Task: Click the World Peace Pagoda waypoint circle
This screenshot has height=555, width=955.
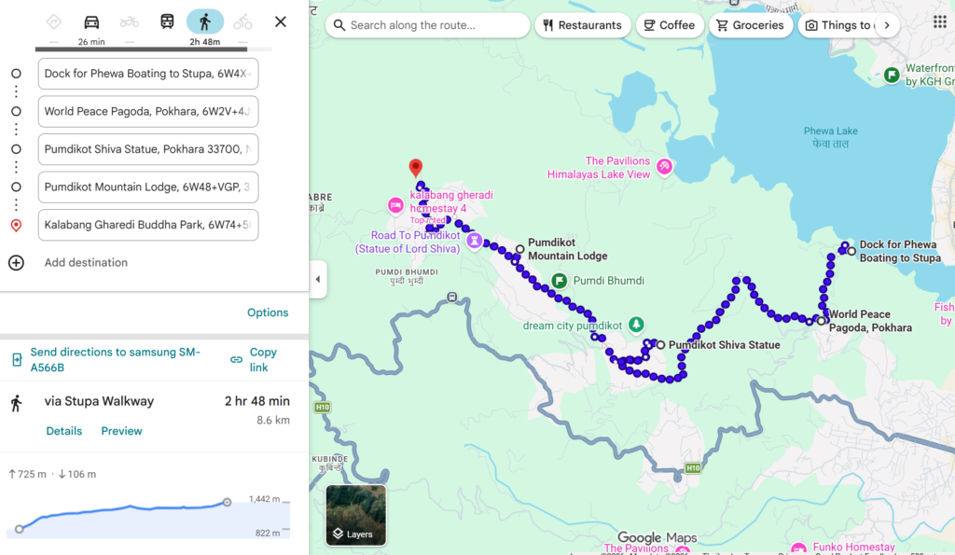Action: pos(821,321)
